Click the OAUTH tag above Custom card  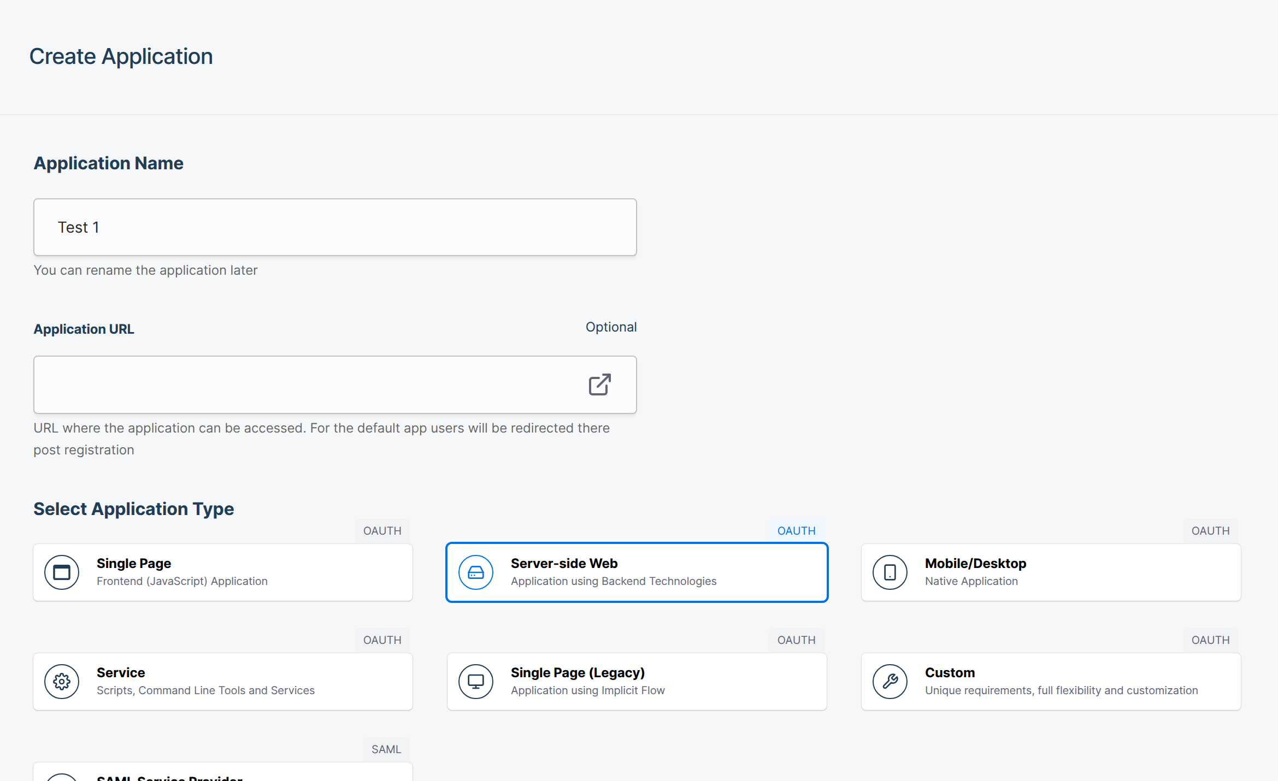[1210, 640]
